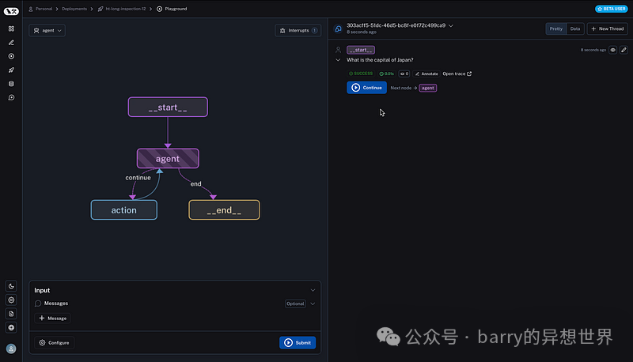This screenshot has width=633, height=362.
Task: Open the database cylinder icon in sidebar
Action: point(11,84)
